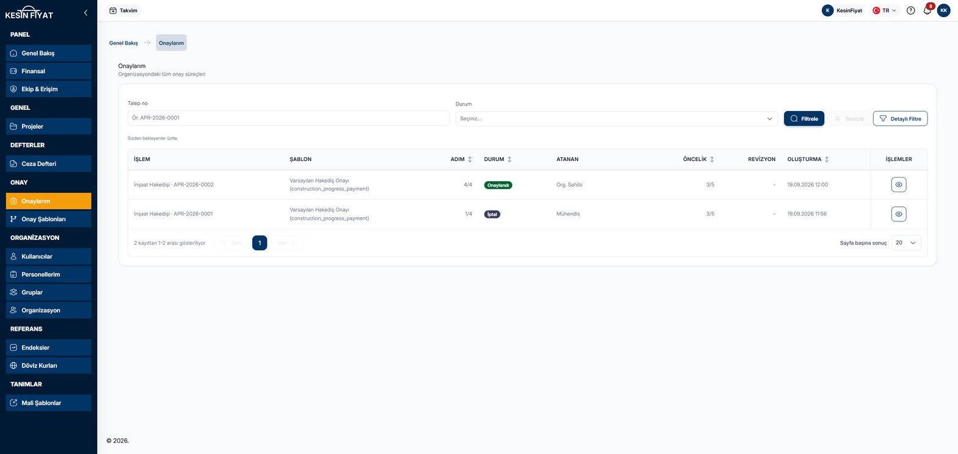
Task: Open Döviz Kurları sidebar item
Action: coord(48,366)
